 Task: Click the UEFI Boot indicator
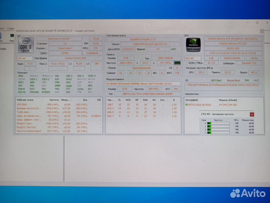[216, 80]
